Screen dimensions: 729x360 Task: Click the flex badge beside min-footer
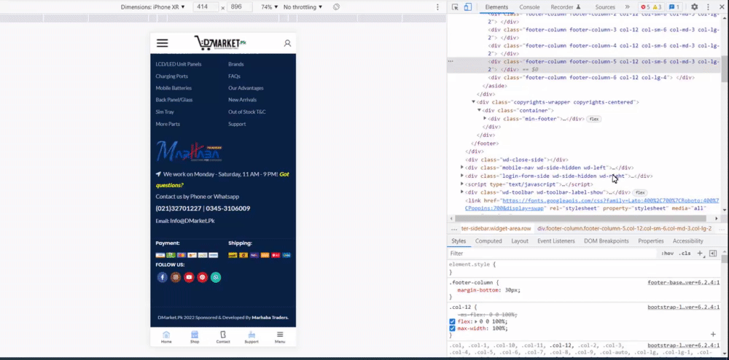pos(593,119)
